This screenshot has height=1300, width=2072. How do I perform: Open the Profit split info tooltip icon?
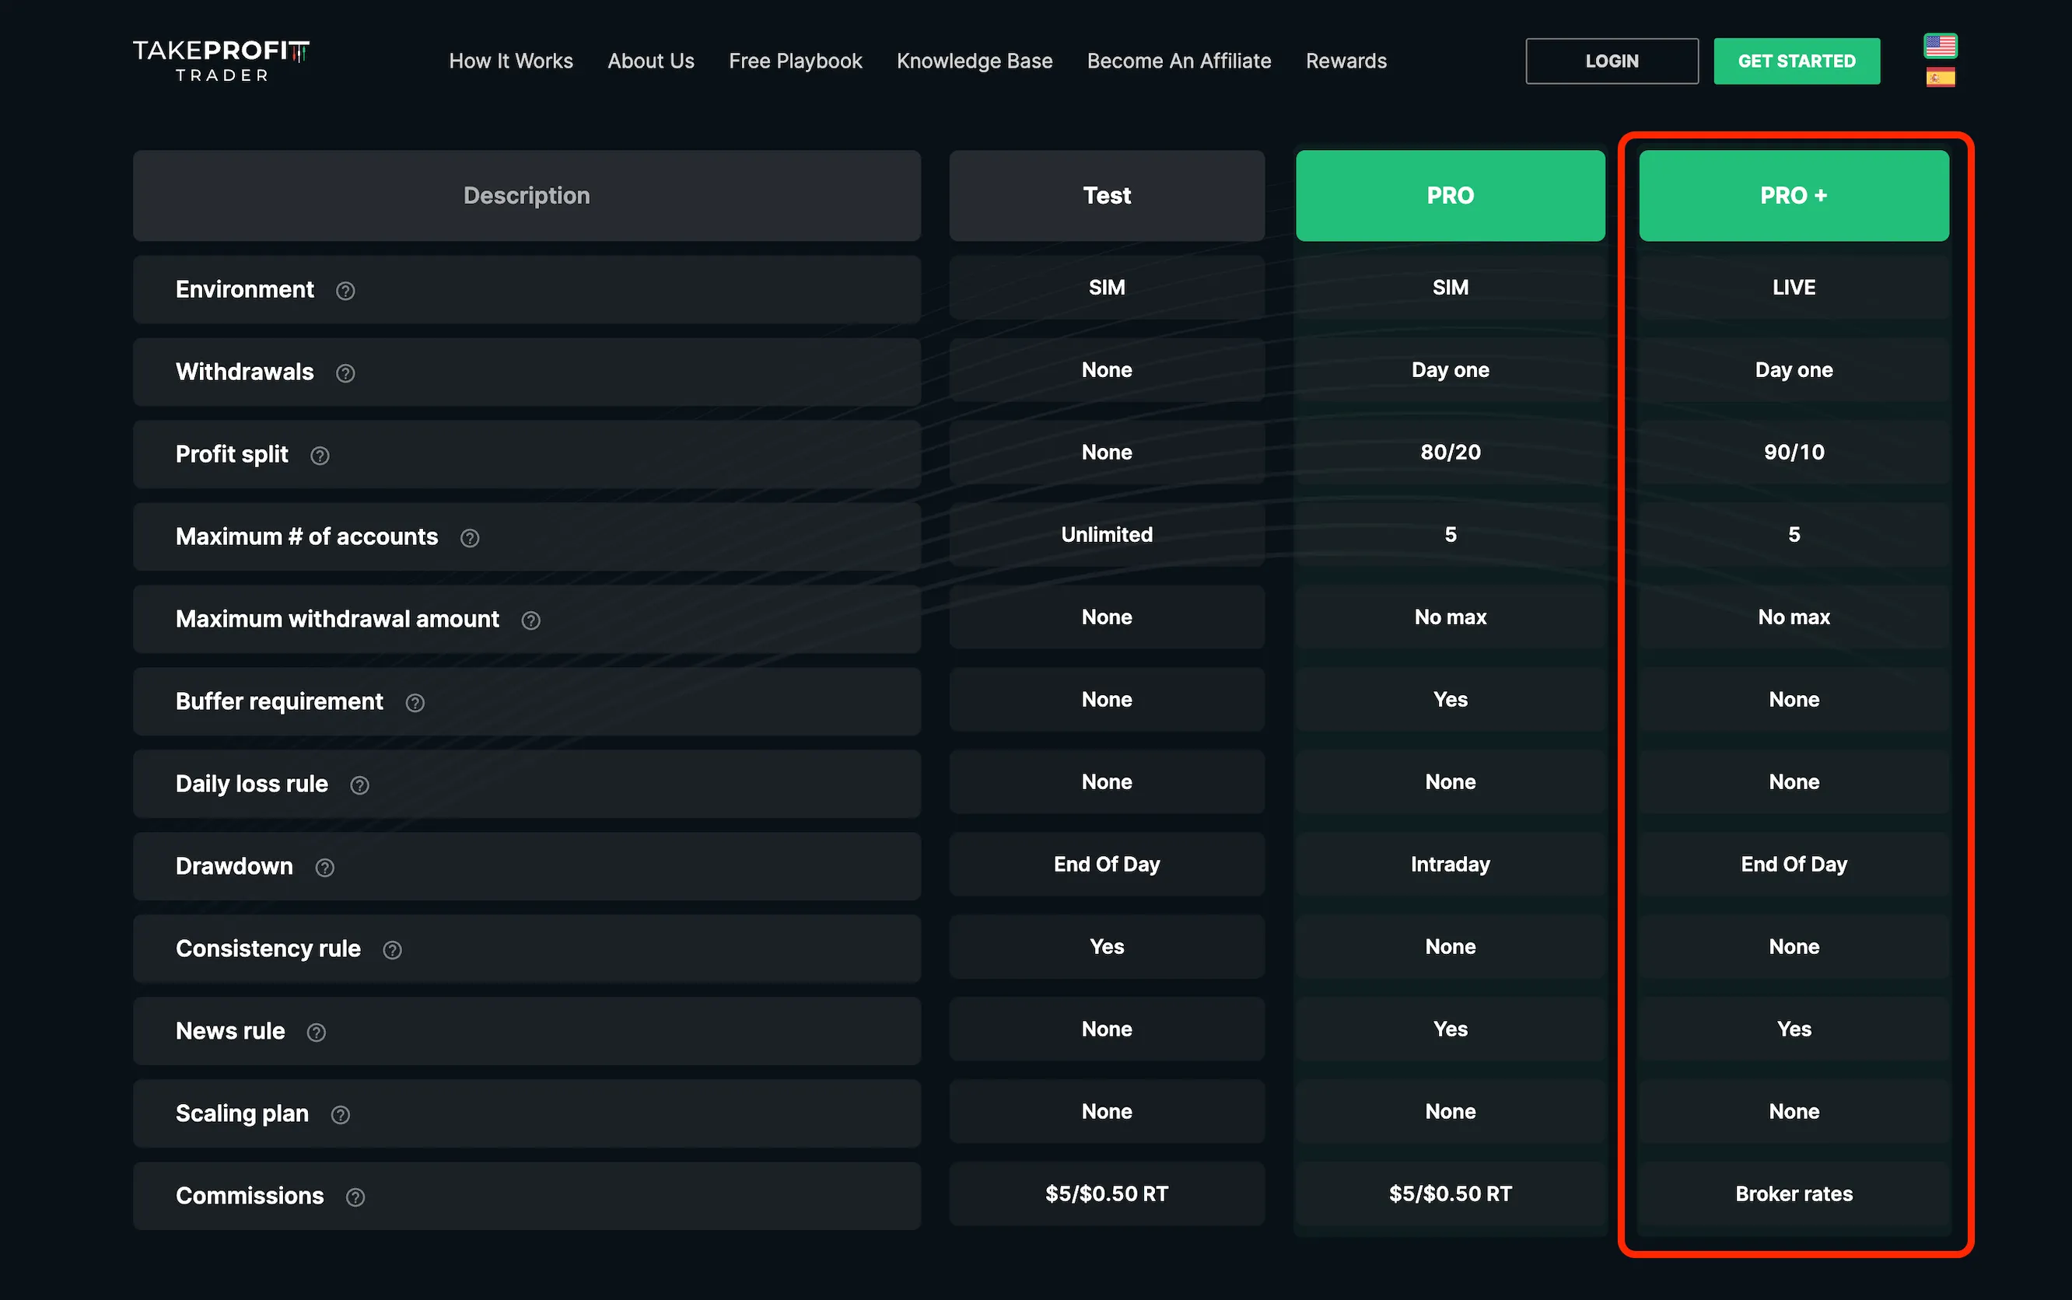tap(320, 456)
